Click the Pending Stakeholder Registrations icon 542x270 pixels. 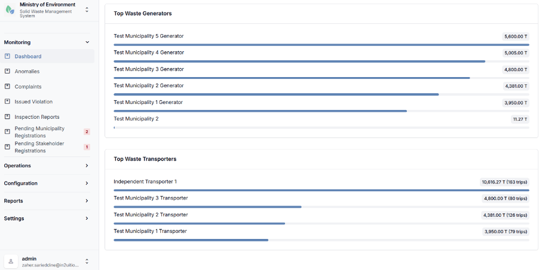coord(8,147)
